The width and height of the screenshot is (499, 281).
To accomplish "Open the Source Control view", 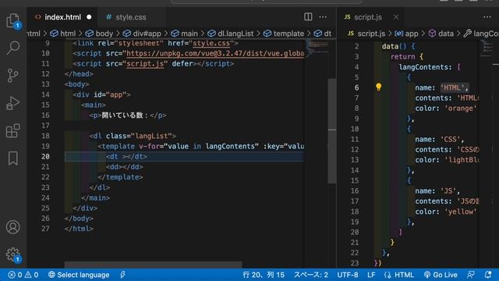I will (12, 76).
